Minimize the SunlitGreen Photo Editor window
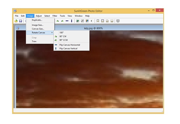The height and width of the screenshot is (124, 180). click(x=149, y=10)
